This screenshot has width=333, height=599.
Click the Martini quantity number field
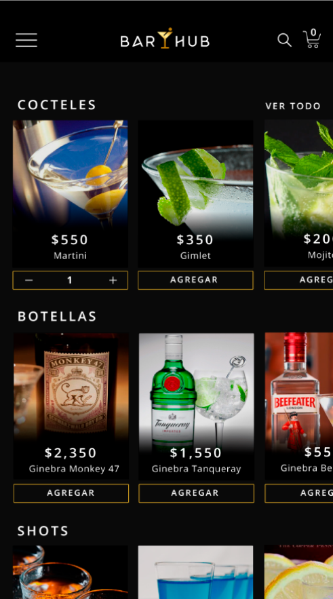click(x=70, y=280)
